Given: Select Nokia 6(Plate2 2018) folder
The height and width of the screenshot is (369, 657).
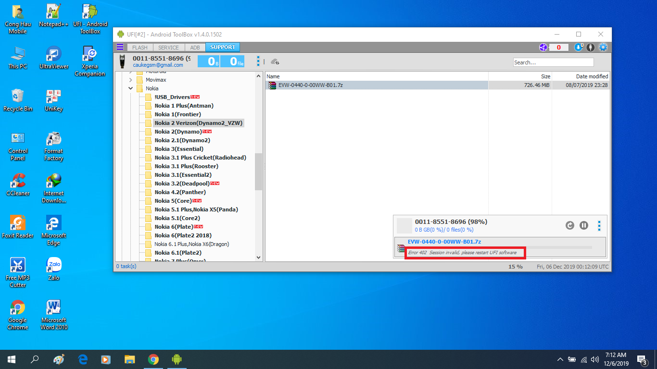Looking at the screenshot, I should (183, 235).
